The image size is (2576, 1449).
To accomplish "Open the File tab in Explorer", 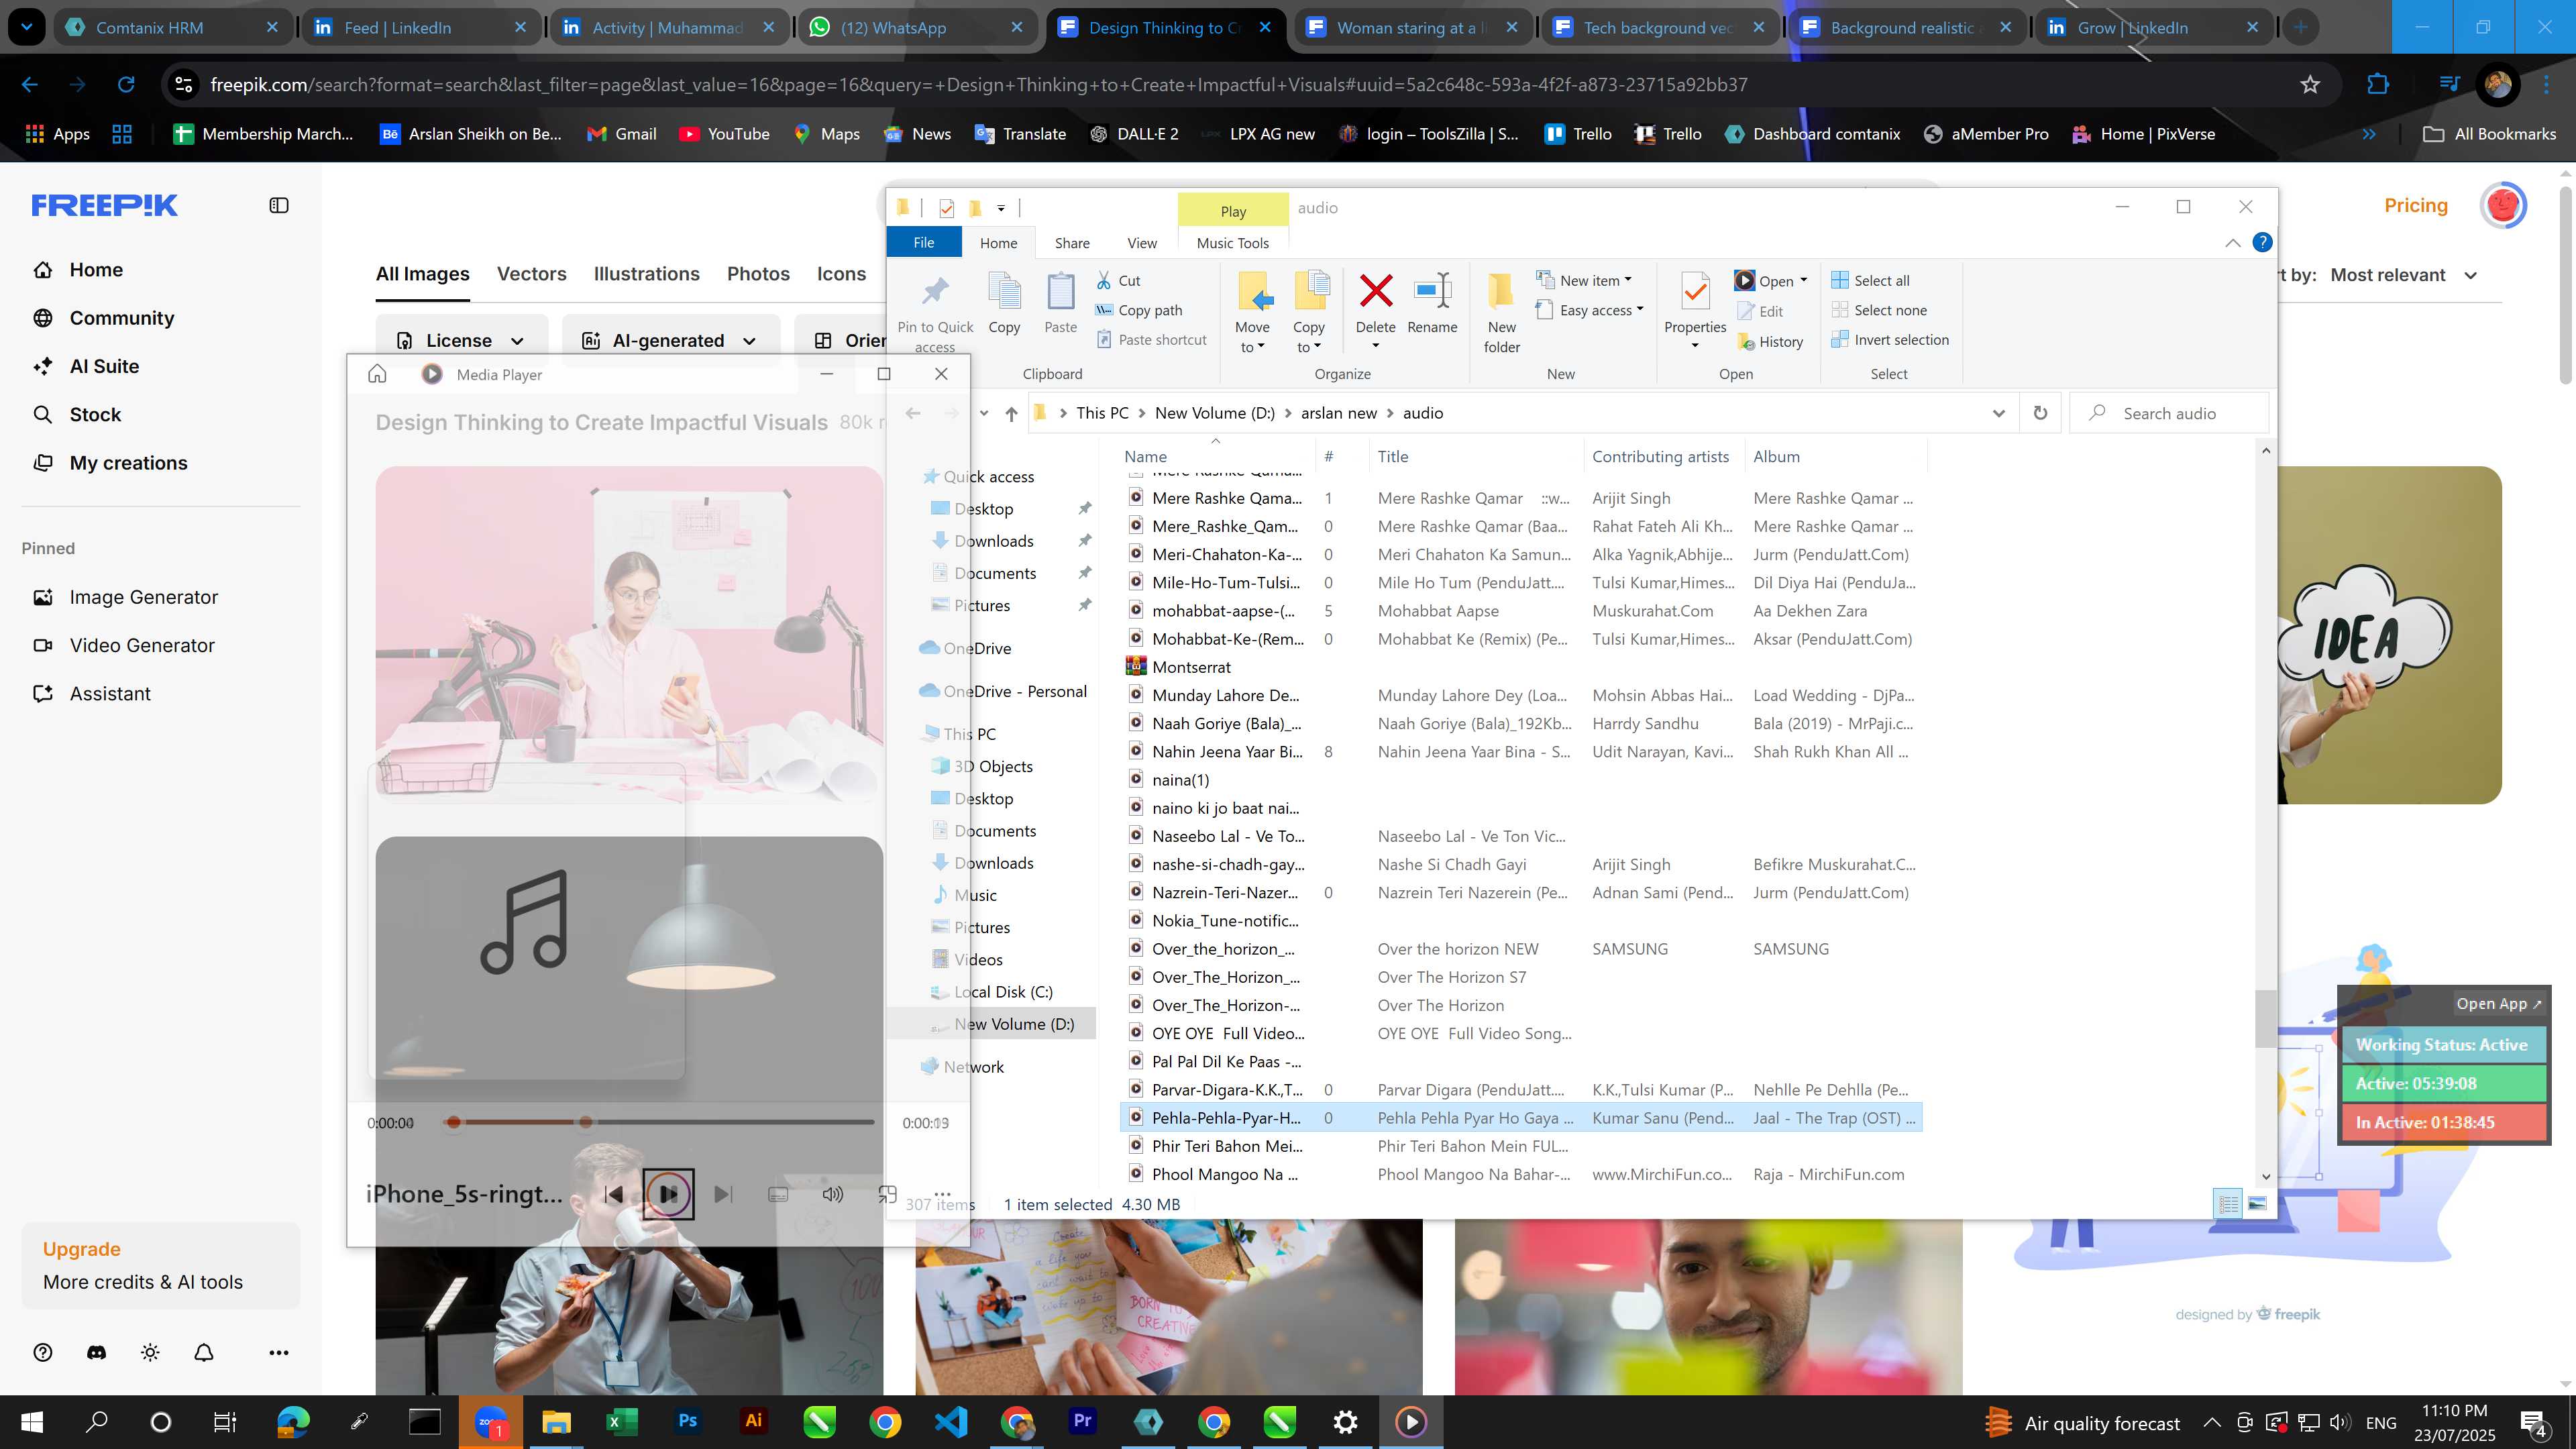I will 924,243.
